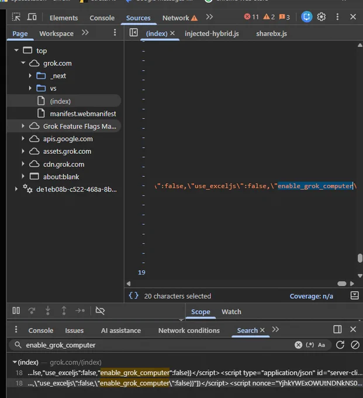Toggle the debugger sidebar icon
The height and width of the screenshot is (398, 363).
pyautogui.click(x=354, y=296)
